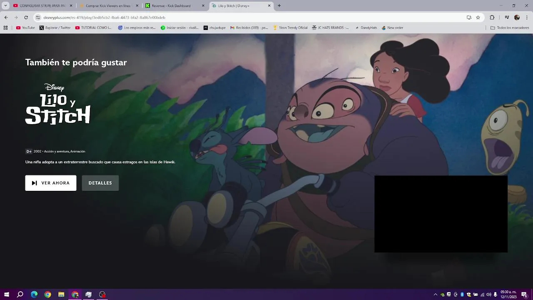The image size is (533, 300).
Task: Open the Wi-Fi network tray icon
Action: (482, 295)
